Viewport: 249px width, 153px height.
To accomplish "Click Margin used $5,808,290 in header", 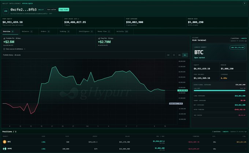I will pyautogui.click(x=196, y=22).
